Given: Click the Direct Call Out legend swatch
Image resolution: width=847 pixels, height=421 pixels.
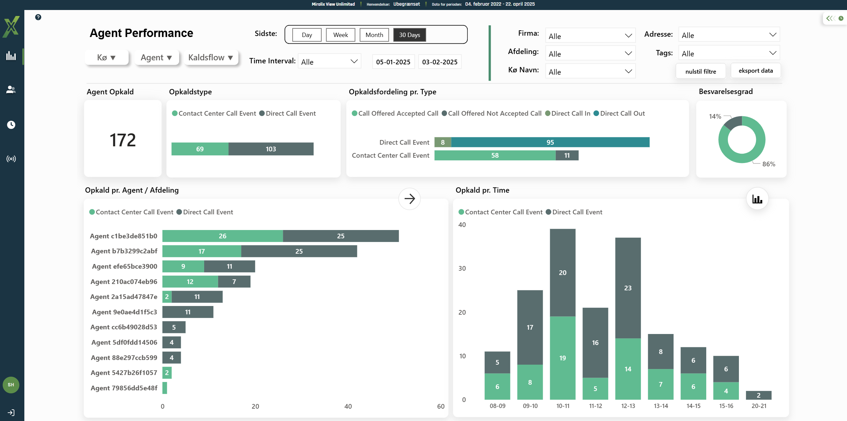Looking at the screenshot, I should (596, 114).
